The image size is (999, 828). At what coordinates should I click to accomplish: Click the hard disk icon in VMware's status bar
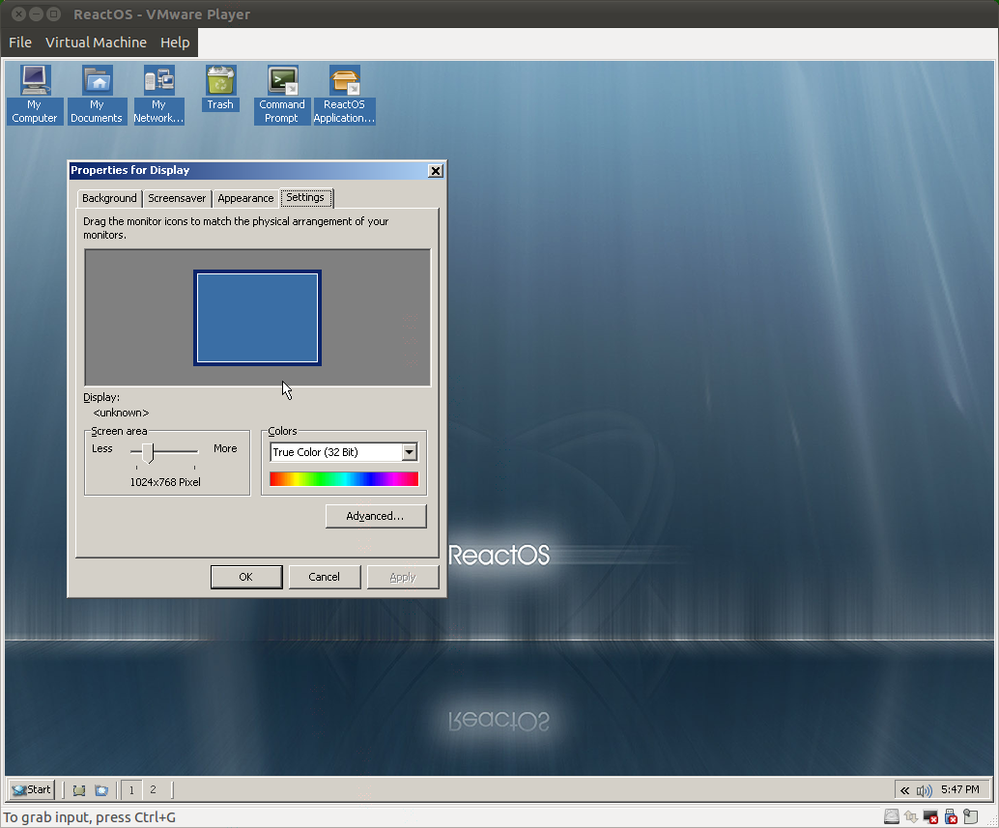891,815
